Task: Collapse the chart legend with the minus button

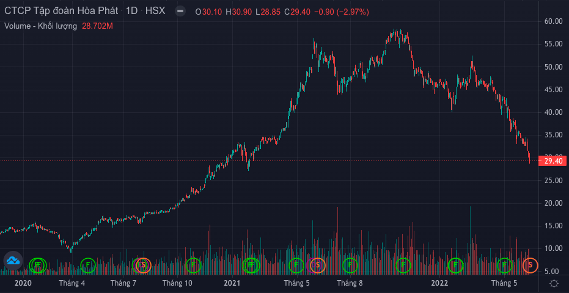Action: click(179, 12)
